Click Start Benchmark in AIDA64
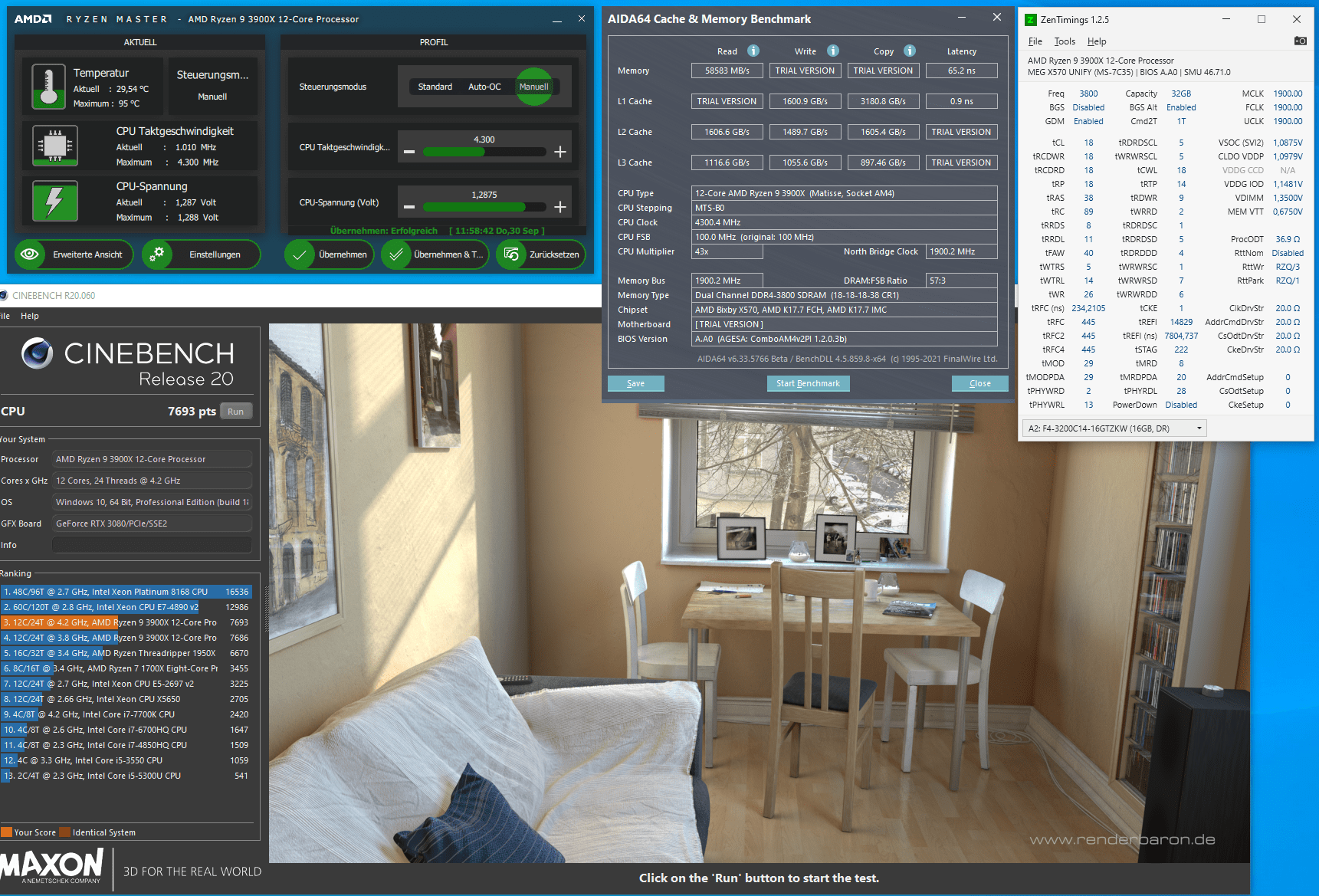This screenshot has height=896, width=1319. coord(808,383)
